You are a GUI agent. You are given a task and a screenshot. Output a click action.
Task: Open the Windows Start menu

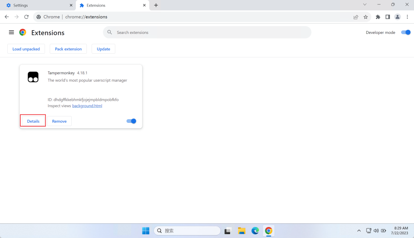146,231
